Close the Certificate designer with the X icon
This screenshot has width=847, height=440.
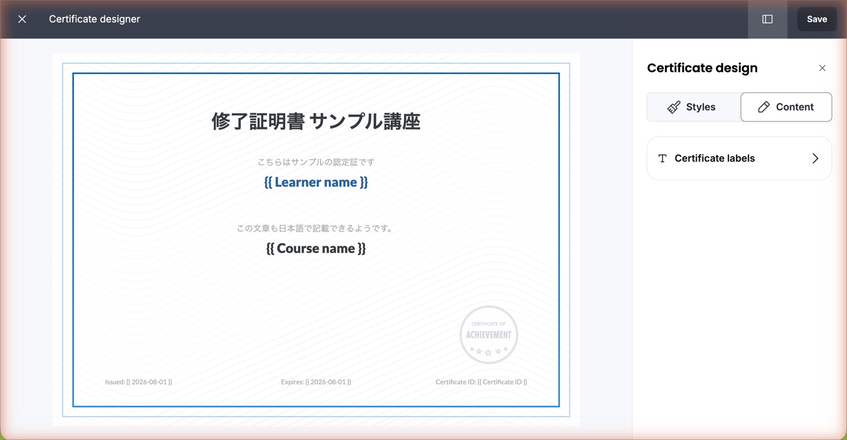pyautogui.click(x=22, y=19)
